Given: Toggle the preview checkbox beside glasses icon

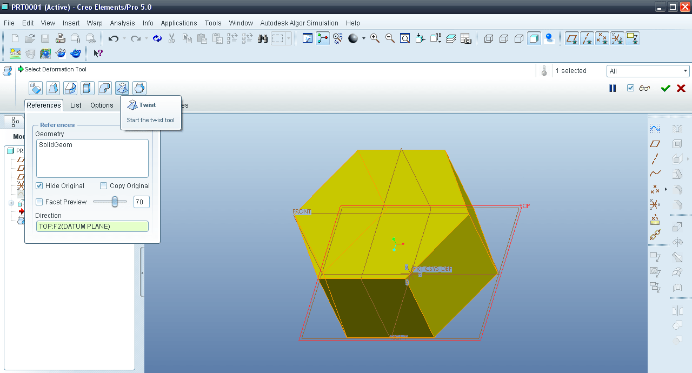Looking at the screenshot, I should click(630, 88).
